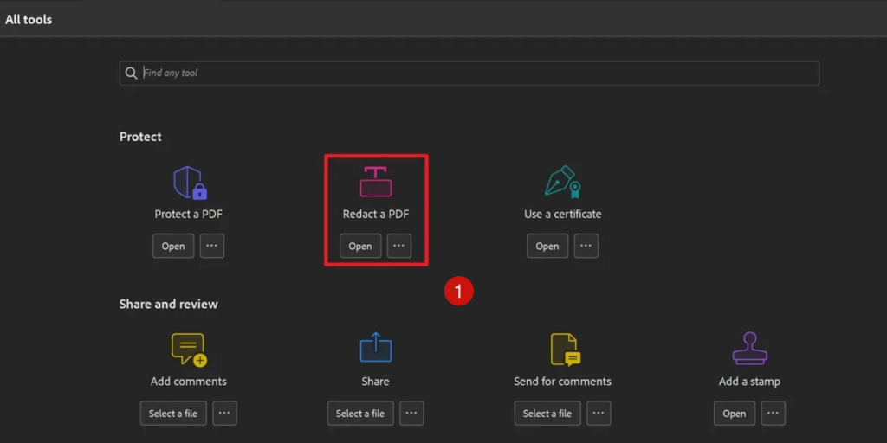The width and height of the screenshot is (887, 443).
Task: Select a file for Add comments
Action: pos(173,413)
